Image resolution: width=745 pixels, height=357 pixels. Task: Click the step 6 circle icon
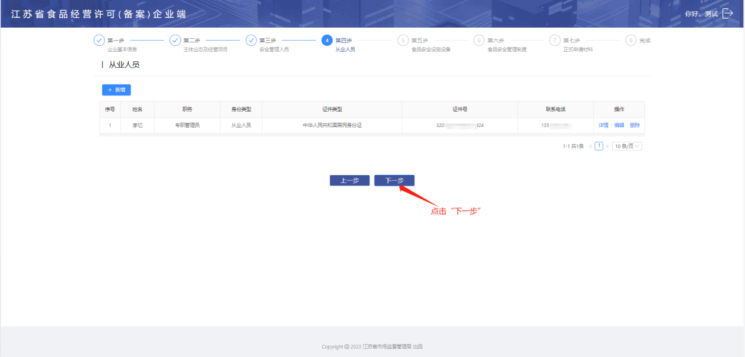[479, 41]
